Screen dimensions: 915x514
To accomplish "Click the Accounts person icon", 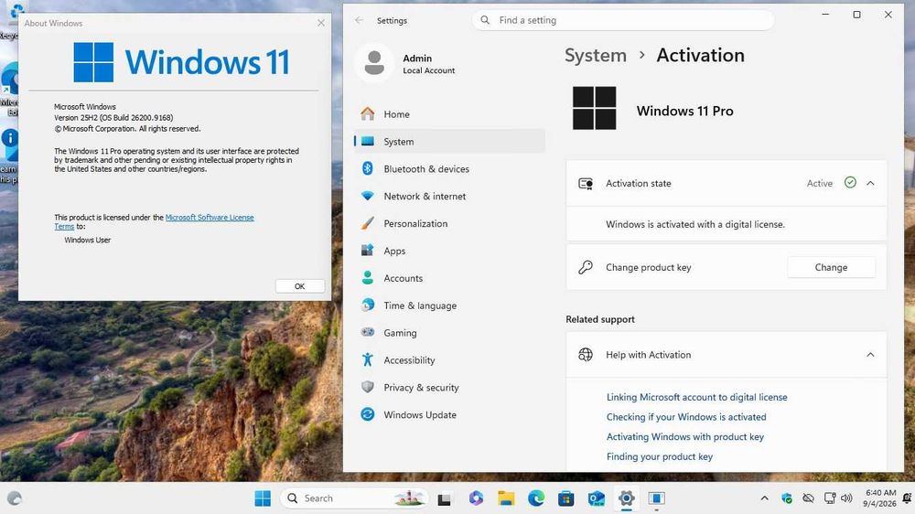I will point(368,278).
